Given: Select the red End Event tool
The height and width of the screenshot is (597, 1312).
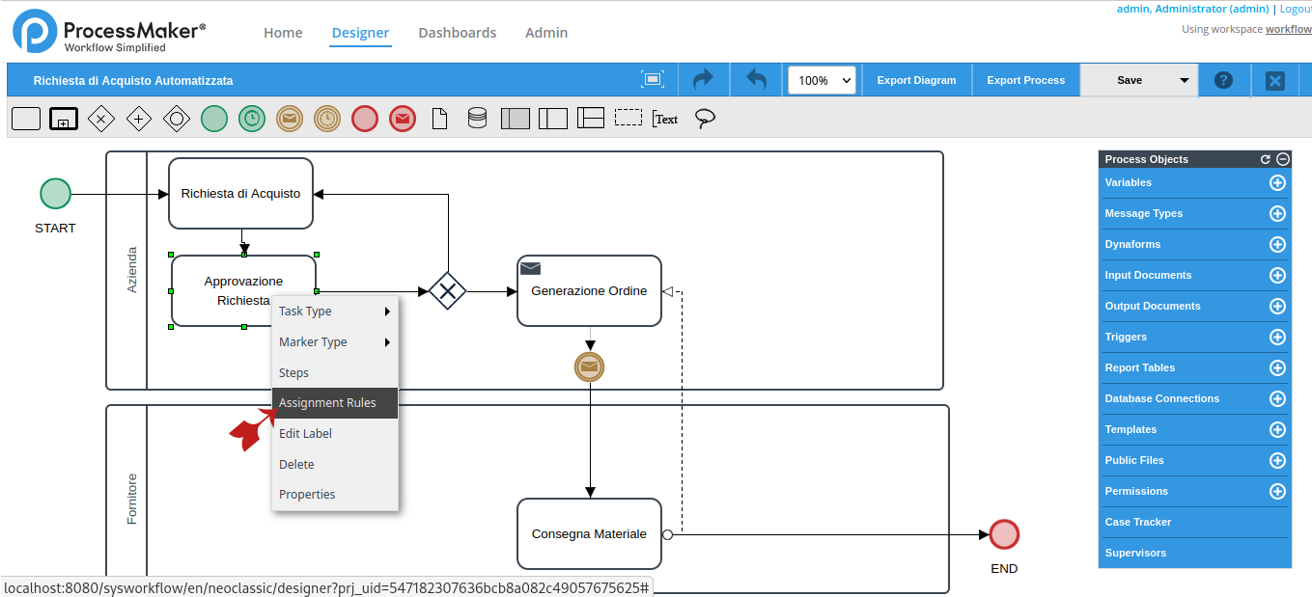Looking at the screenshot, I should pos(365,118).
